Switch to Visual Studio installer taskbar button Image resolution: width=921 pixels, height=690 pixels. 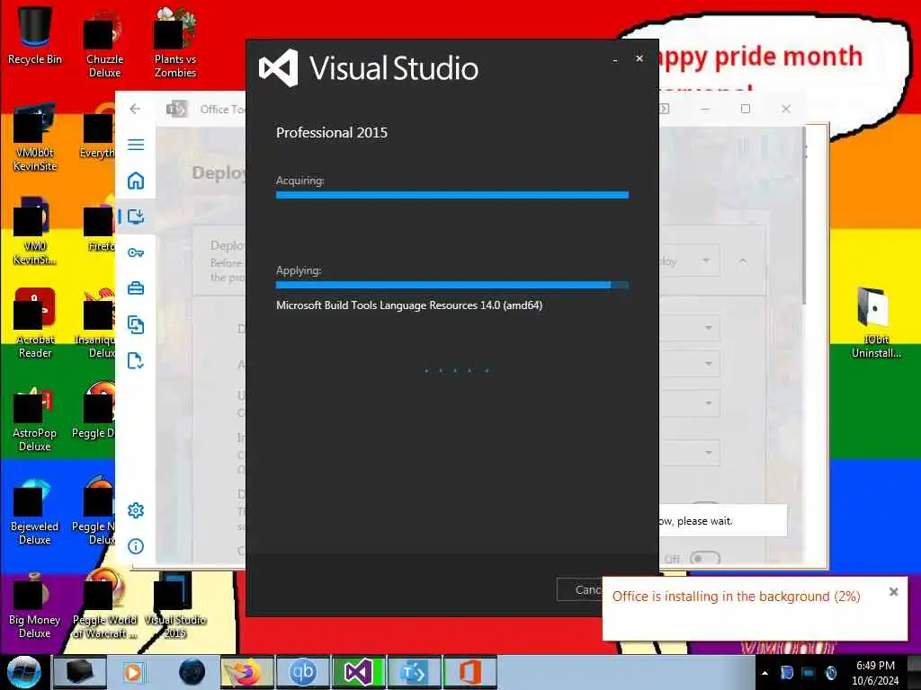358,672
